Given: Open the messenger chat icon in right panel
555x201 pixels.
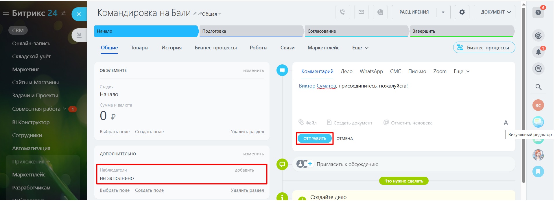Looking at the screenshot, I should point(538,69).
